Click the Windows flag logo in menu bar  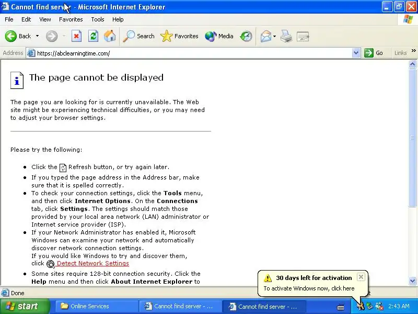[x=408, y=19]
